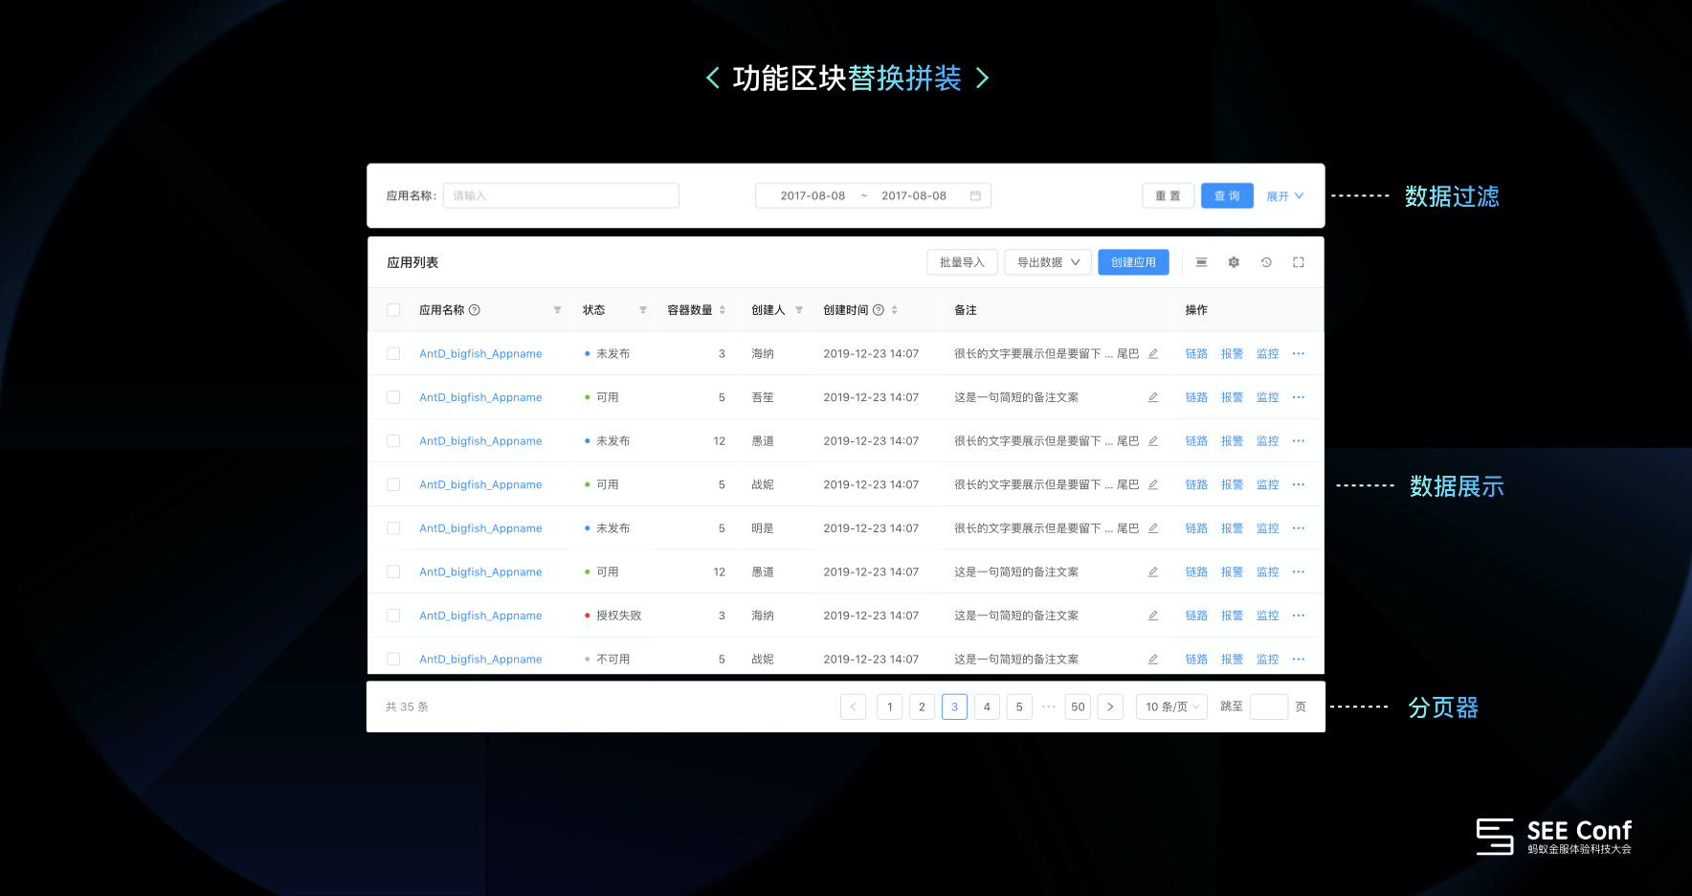Image resolution: width=1692 pixels, height=896 pixels.
Task: Sort the table by 容器数量
Action: pyautogui.click(x=723, y=310)
